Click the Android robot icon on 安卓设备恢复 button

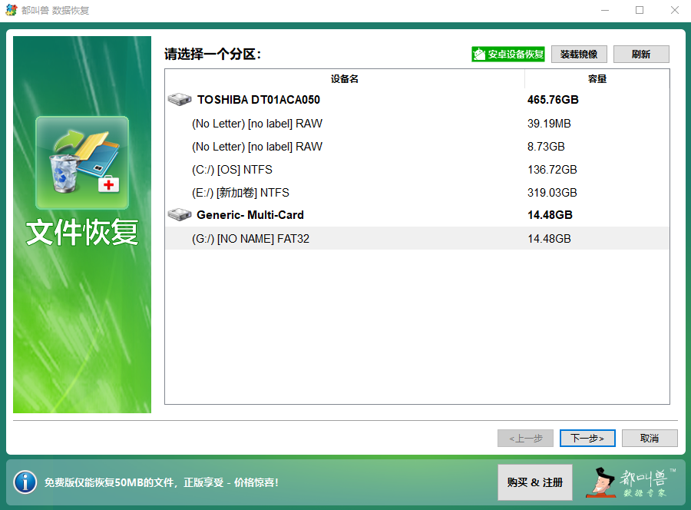[x=480, y=54]
